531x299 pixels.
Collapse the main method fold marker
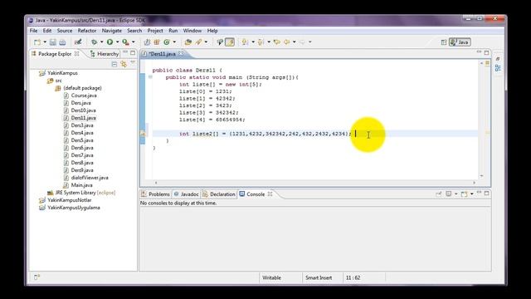point(150,77)
